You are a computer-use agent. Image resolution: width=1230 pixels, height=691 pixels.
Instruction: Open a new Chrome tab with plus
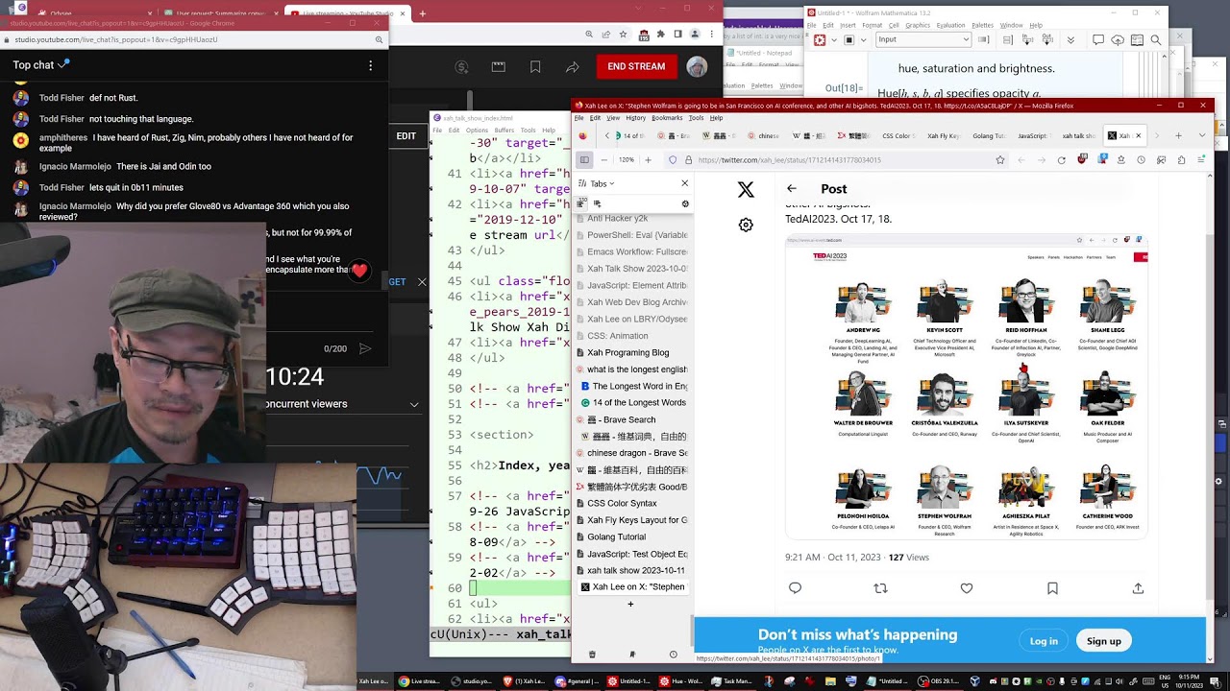423,13
